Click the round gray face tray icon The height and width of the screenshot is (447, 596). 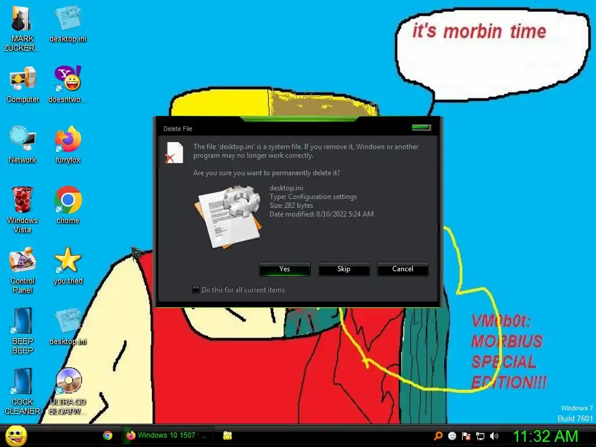click(x=452, y=436)
